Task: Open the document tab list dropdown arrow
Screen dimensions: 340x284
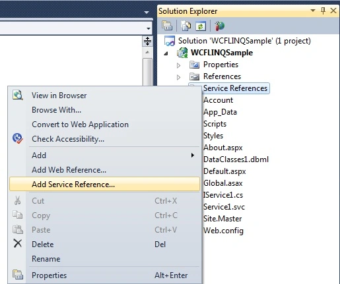Action: (x=147, y=13)
